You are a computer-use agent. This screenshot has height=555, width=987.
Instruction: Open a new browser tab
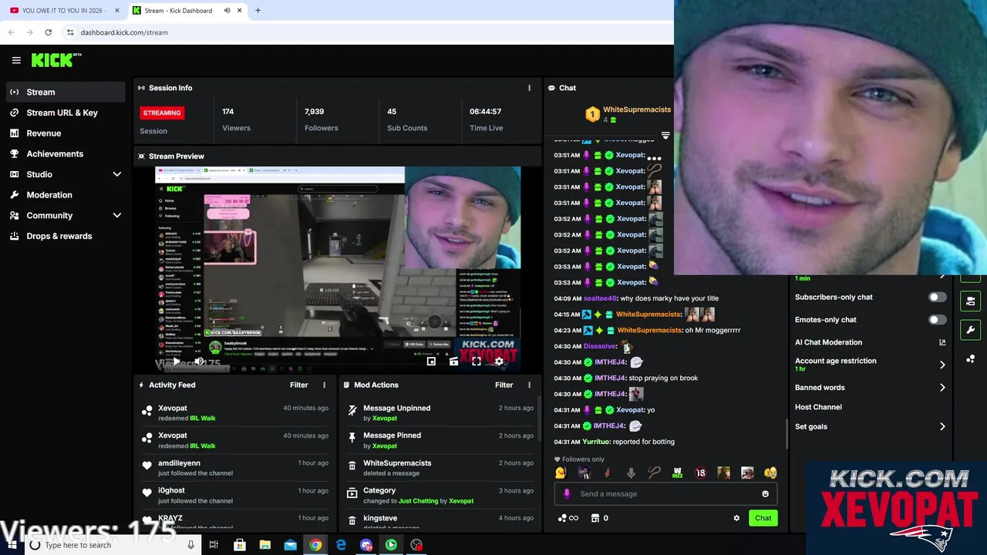(x=258, y=11)
